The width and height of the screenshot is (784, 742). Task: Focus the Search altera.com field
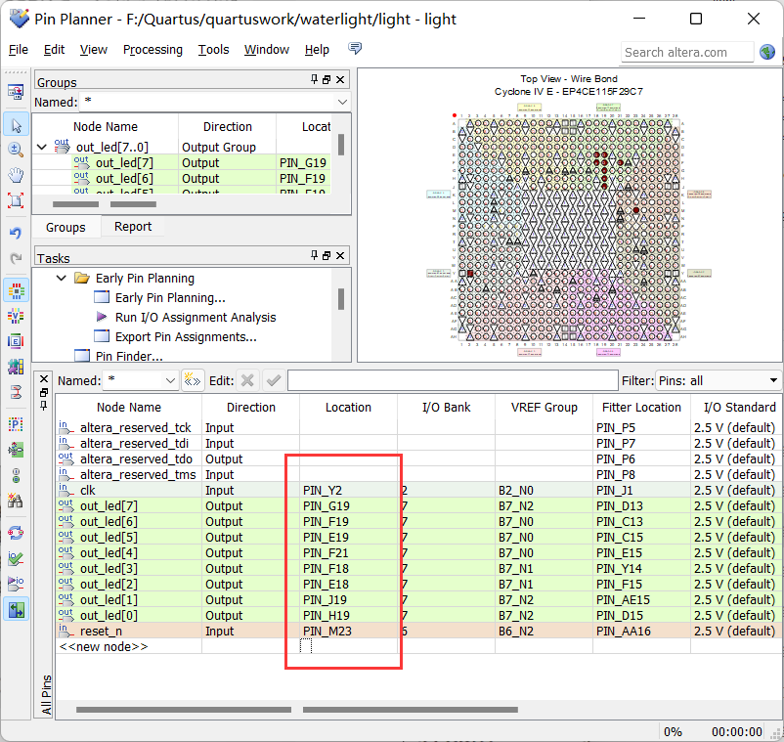pos(687,52)
